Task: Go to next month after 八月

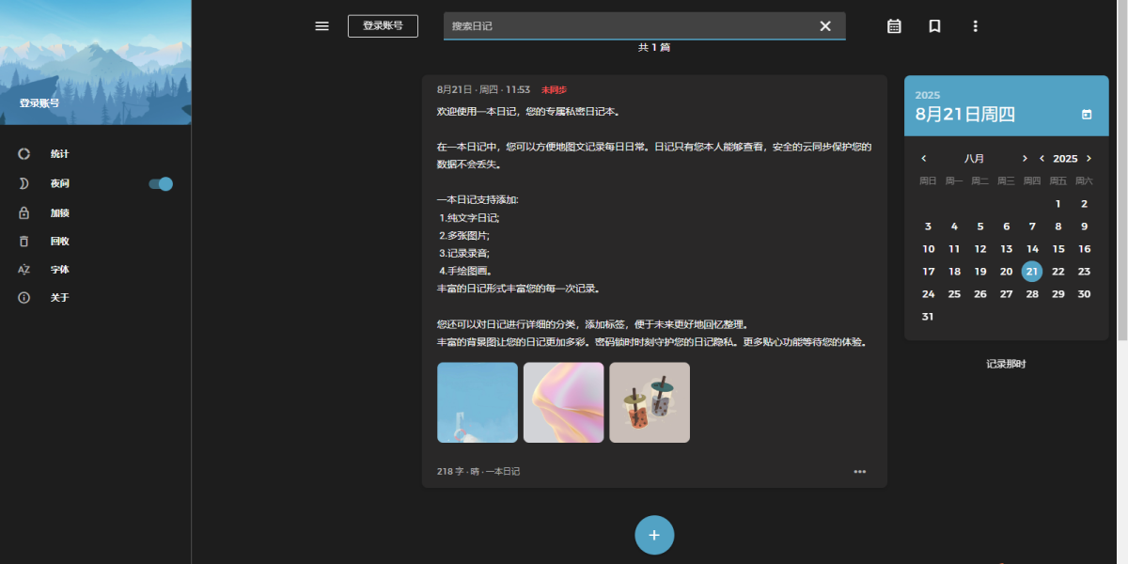Action: click(1025, 159)
